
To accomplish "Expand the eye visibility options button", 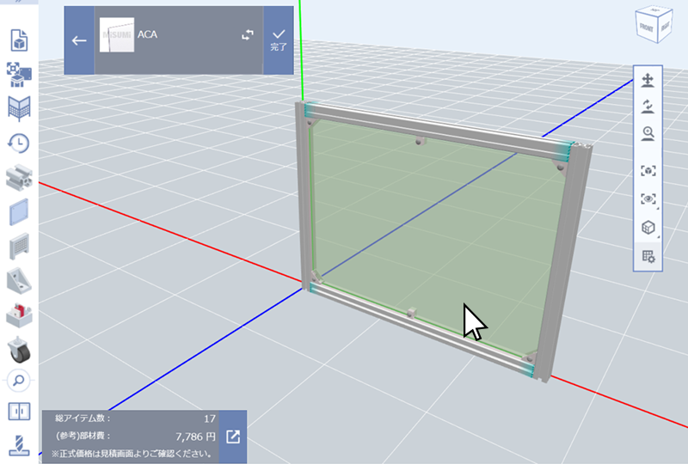I will click(x=648, y=199).
